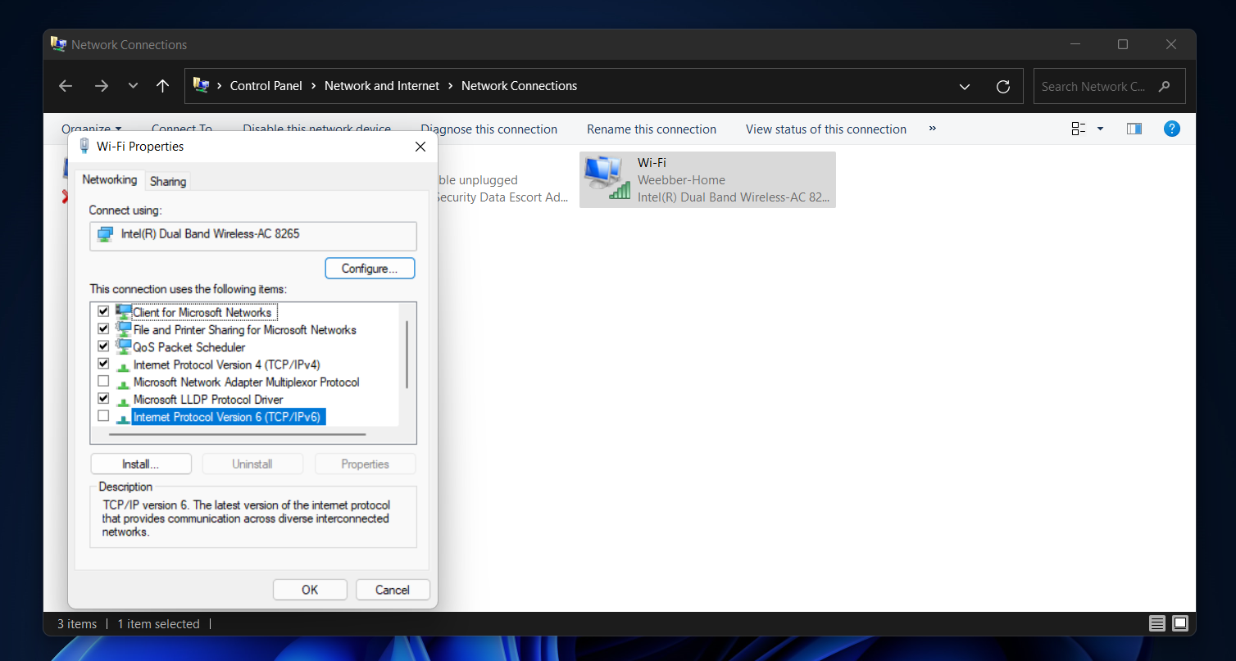The image size is (1236, 661).
Task: Switch to the Networking tab
Action: 110,179
